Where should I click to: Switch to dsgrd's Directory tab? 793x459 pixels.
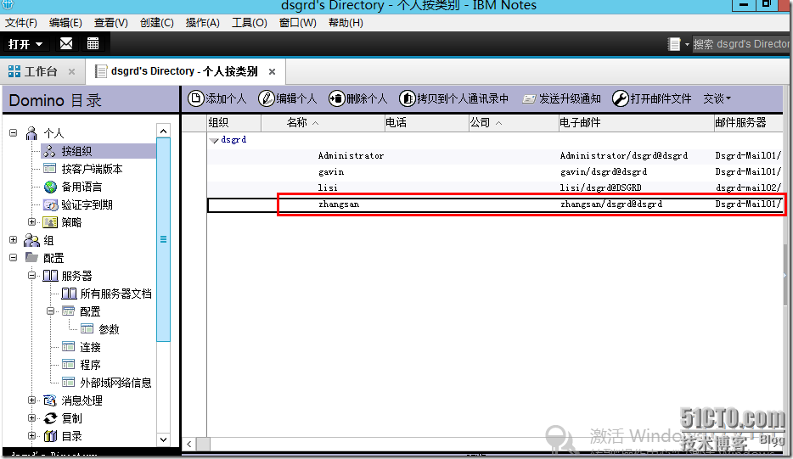click(x=184, y=71)
